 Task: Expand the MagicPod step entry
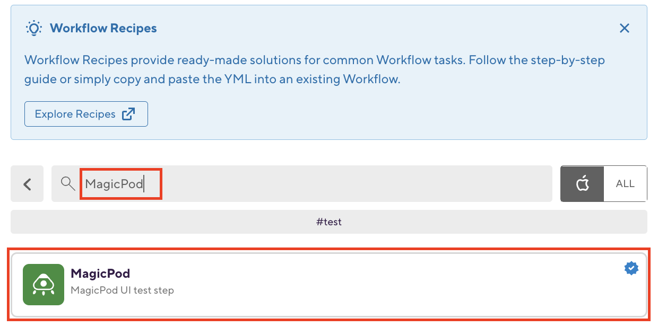coord(329,285)
